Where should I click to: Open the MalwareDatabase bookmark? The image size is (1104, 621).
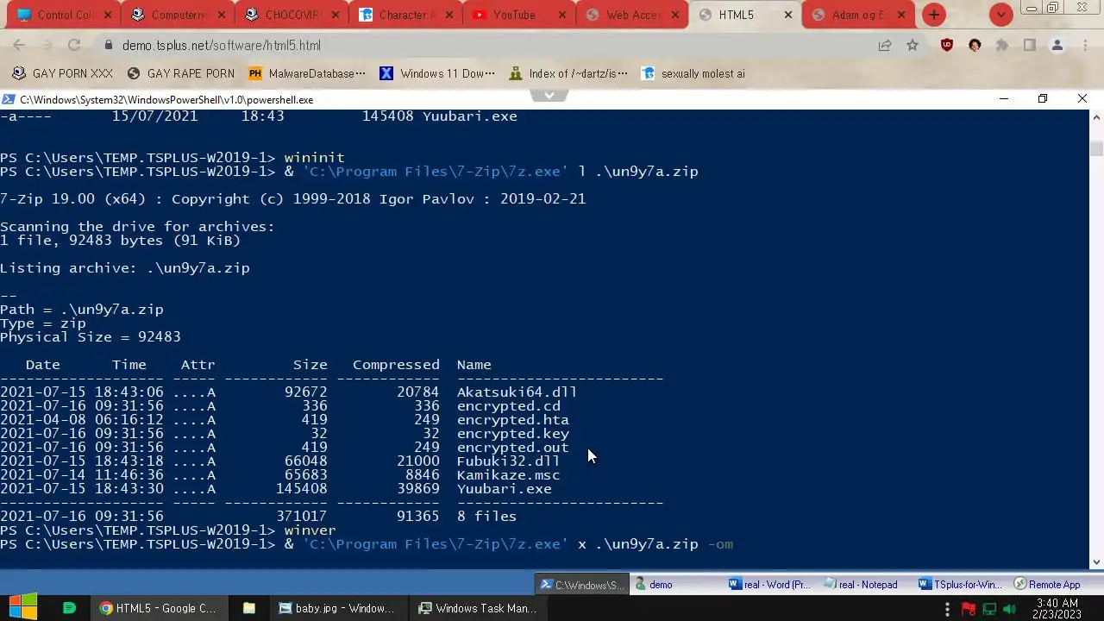(307, 73)
